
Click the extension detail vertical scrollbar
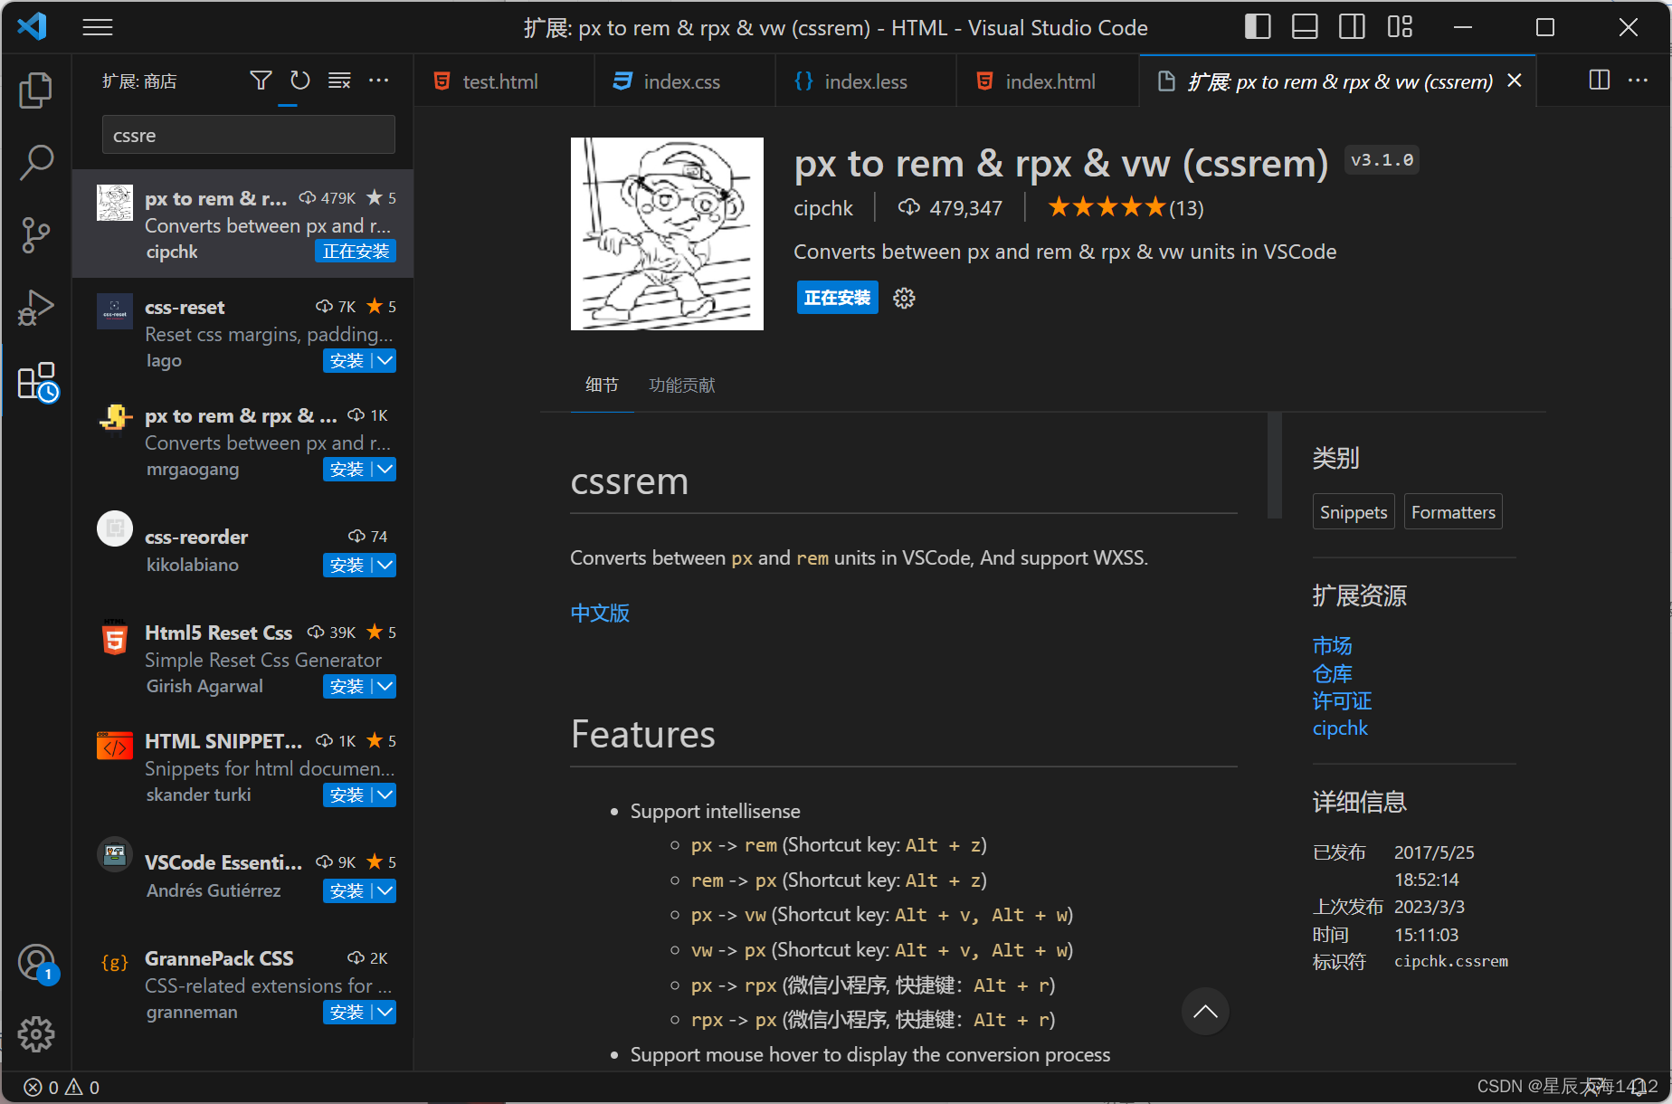(1275, 465)
